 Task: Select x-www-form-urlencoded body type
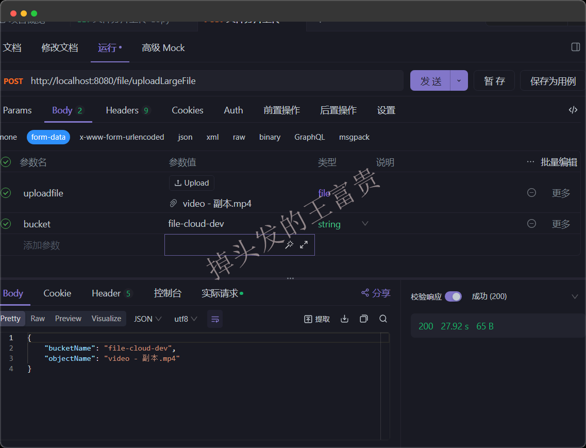pos(122,137)
